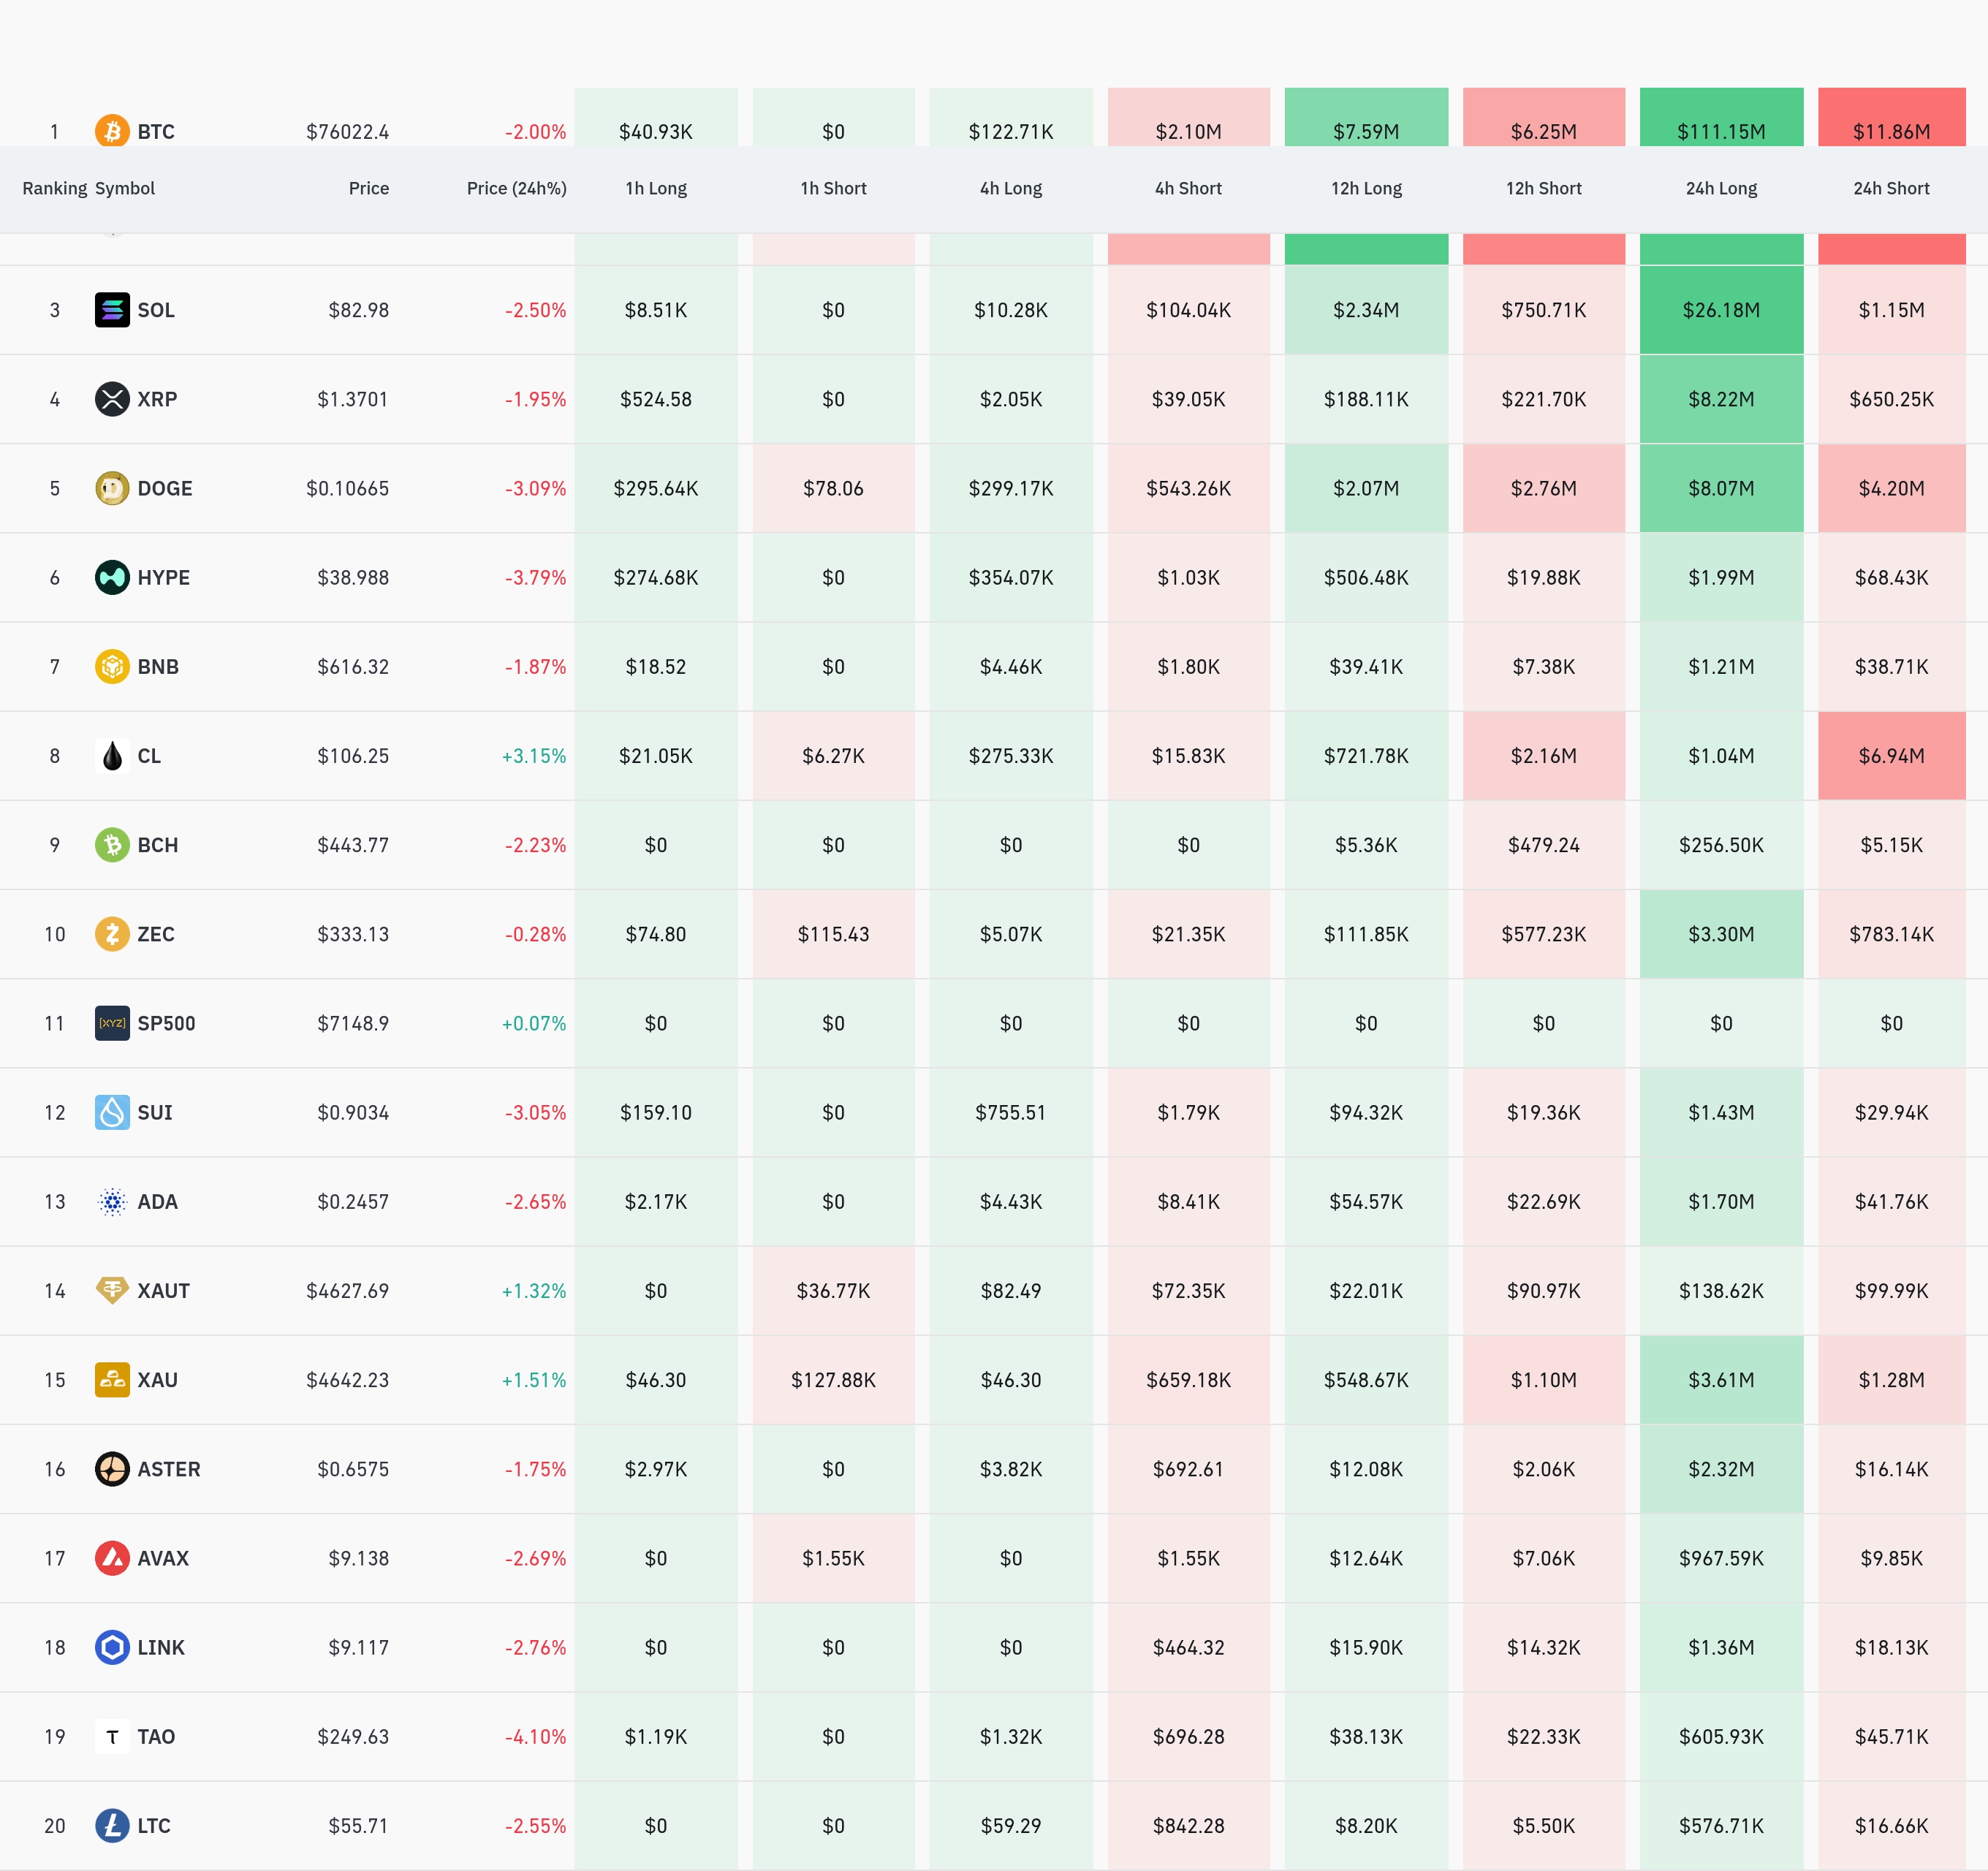Screen dimensions: 1988x1871
Task: Click the SOL coin icon
Action: (x=112, y=310)
